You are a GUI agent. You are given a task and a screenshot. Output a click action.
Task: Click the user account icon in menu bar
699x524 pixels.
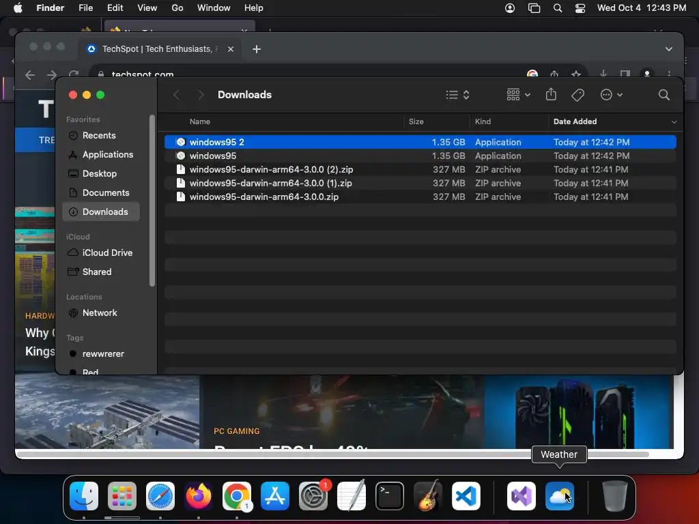pyautogui.click(x=510, y=8)
